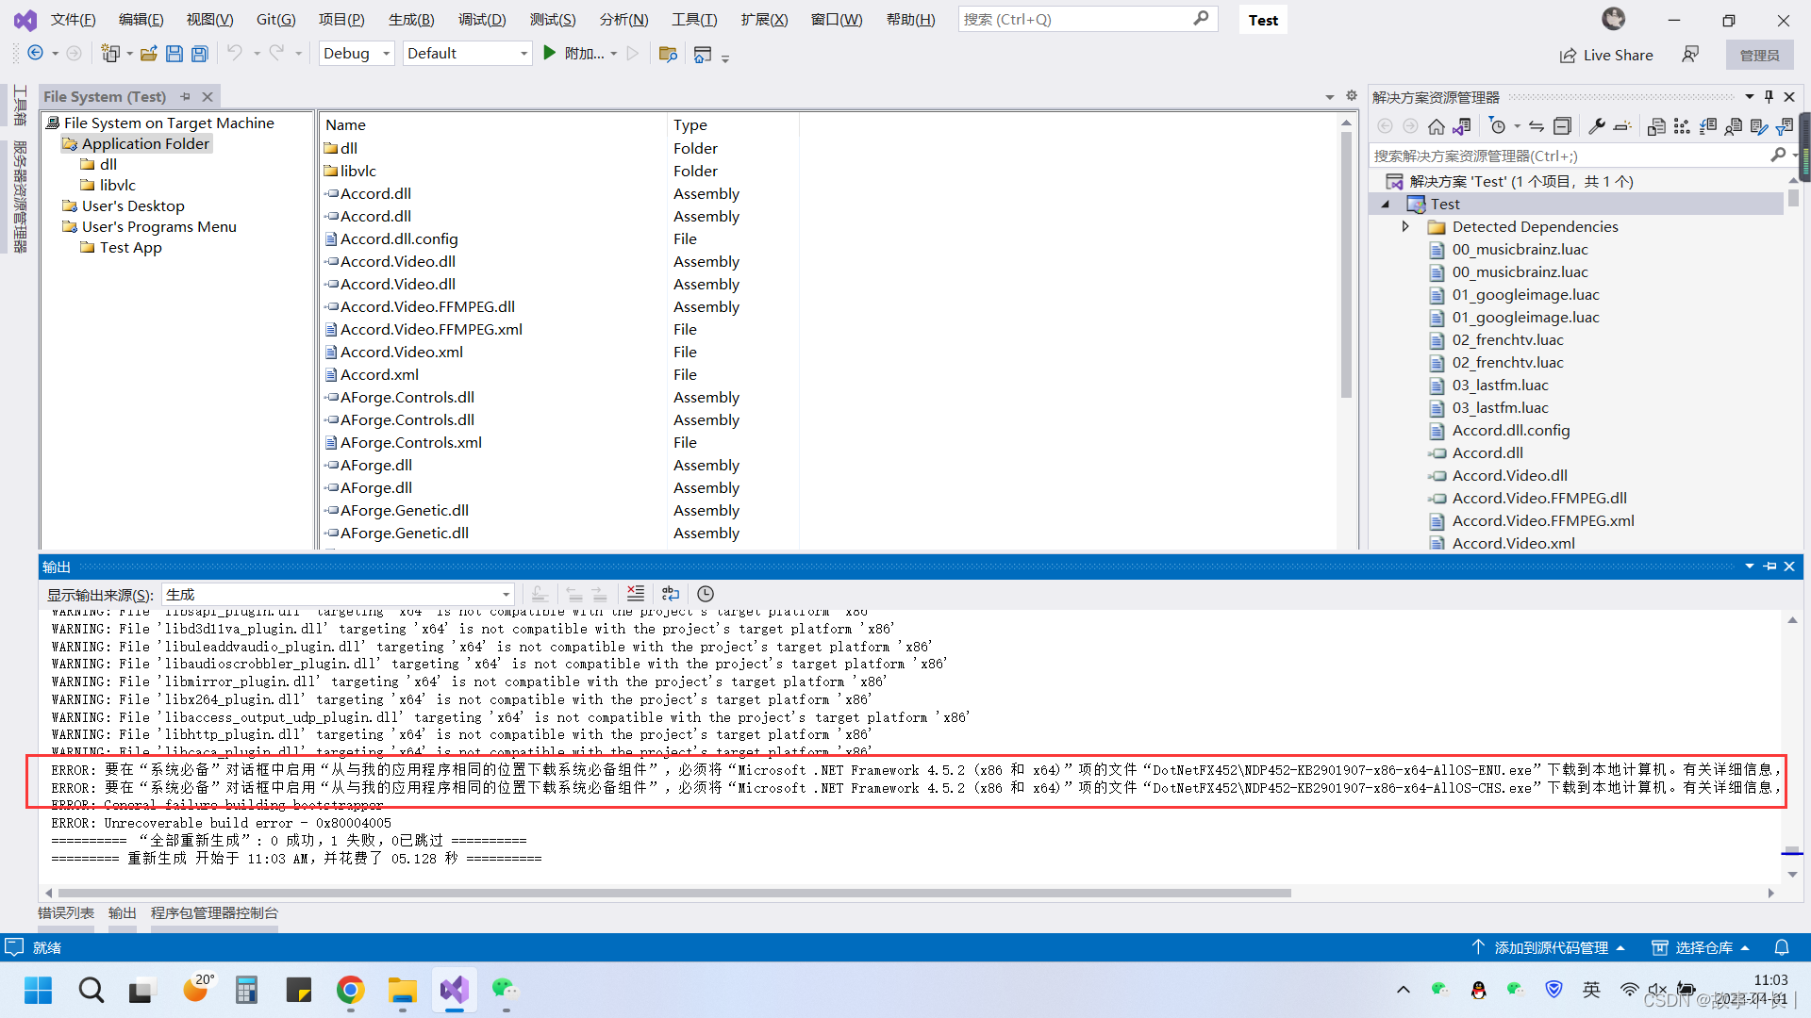Open the 文件(F) menu
Image resolution: width=1811 pixels, height=1018 pixels.
point(73,19)
